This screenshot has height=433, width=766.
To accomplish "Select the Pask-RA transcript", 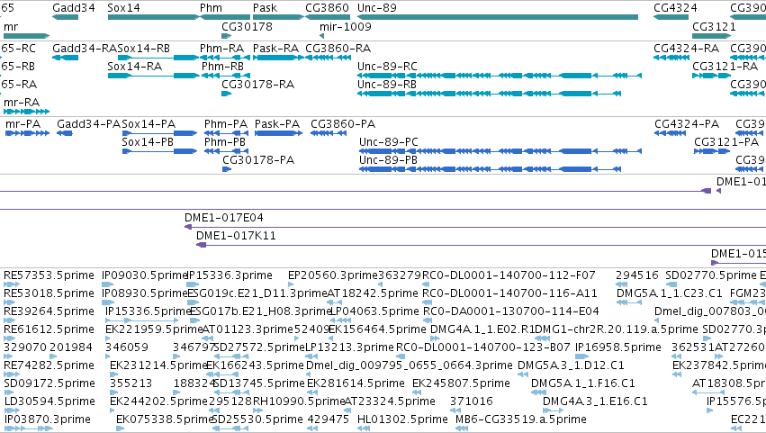I will tap(278, 58).
